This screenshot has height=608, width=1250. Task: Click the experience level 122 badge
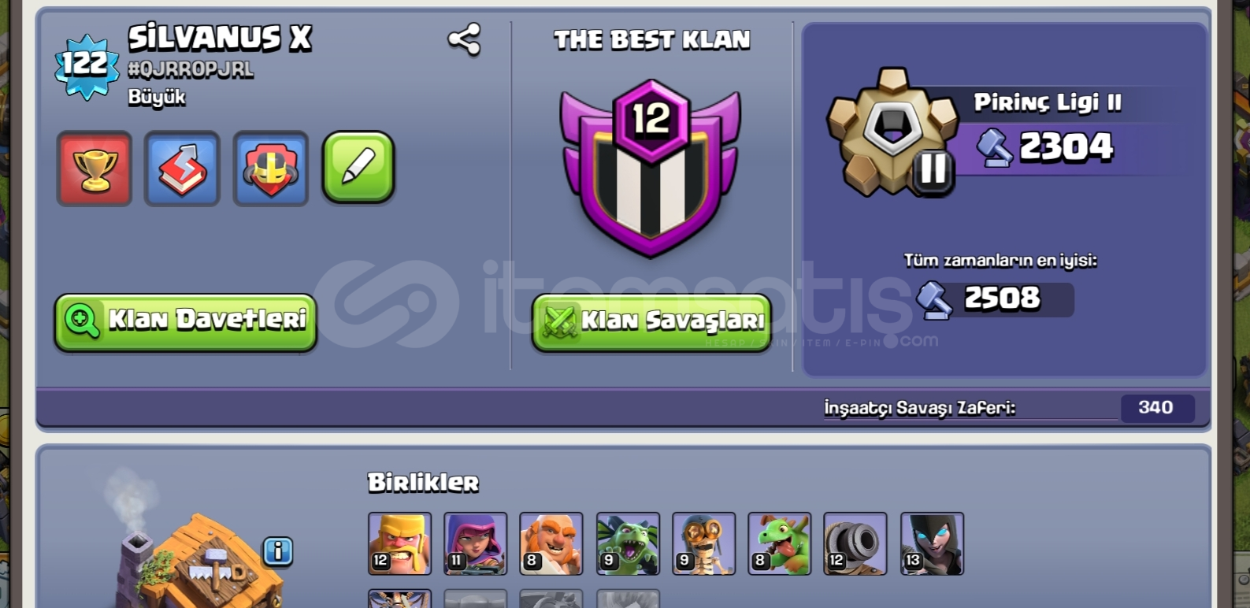87,66
